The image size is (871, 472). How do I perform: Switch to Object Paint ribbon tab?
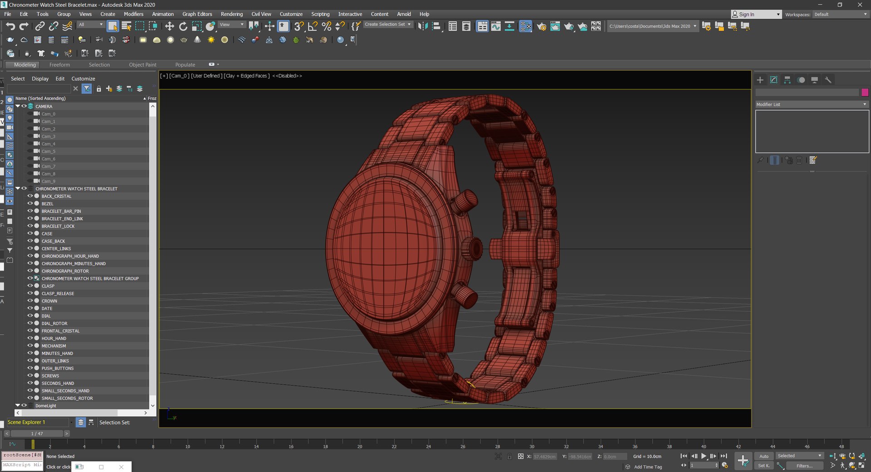tap(142, 65)
